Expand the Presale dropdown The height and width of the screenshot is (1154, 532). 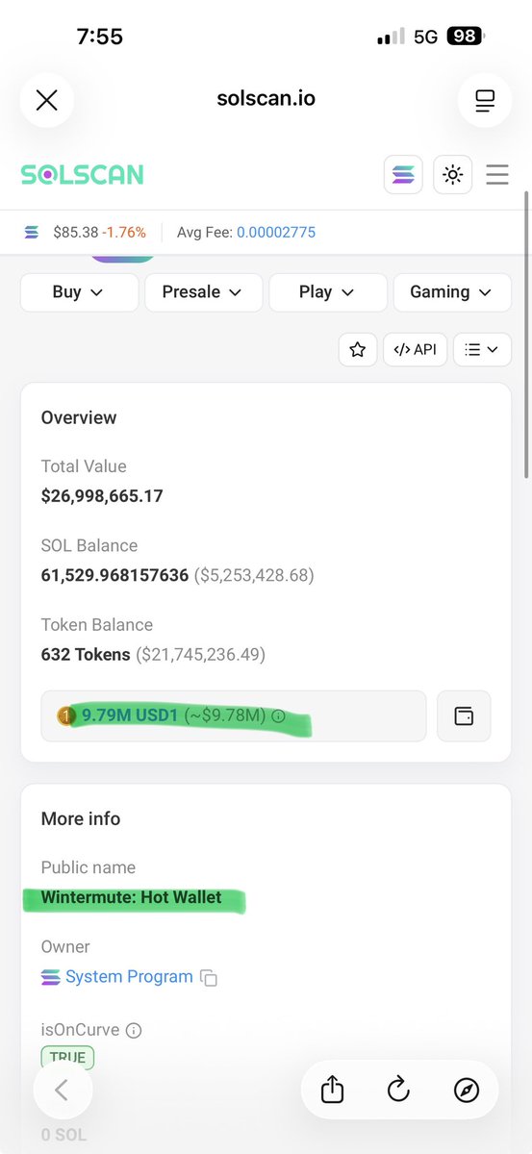point(203,292)
